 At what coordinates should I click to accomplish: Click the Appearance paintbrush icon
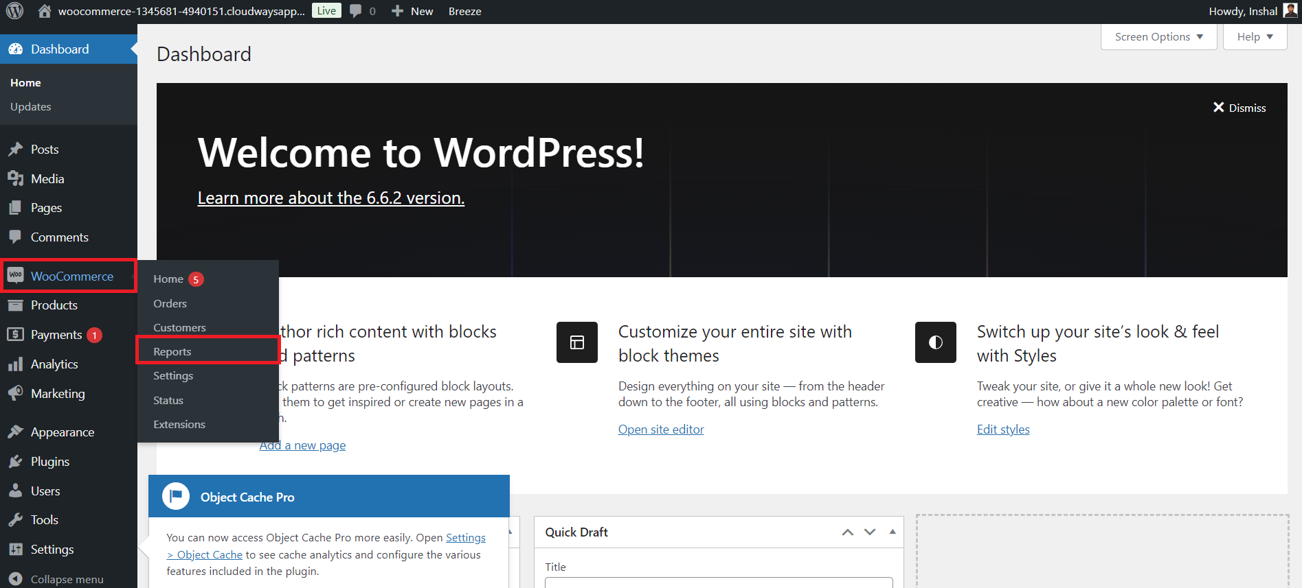click(15, 432)
